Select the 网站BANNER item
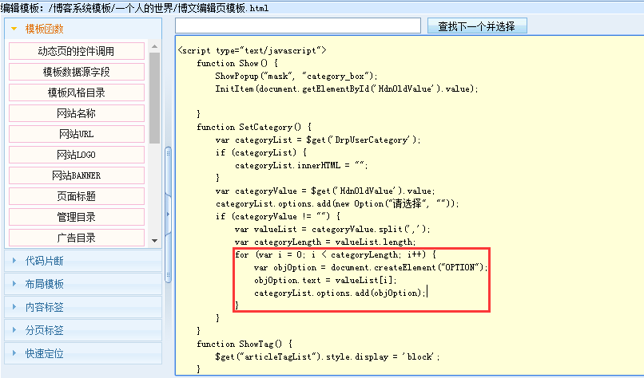Viewport: 644px width, 378px height. pyautogui.click(x=76, y=175)
